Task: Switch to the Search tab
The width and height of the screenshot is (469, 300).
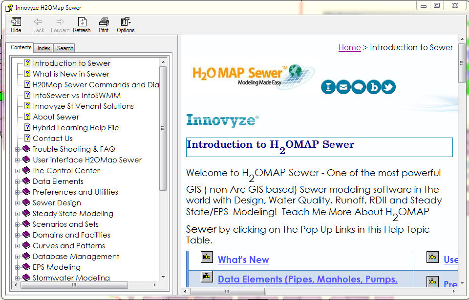Action: (x=65, y=48)
